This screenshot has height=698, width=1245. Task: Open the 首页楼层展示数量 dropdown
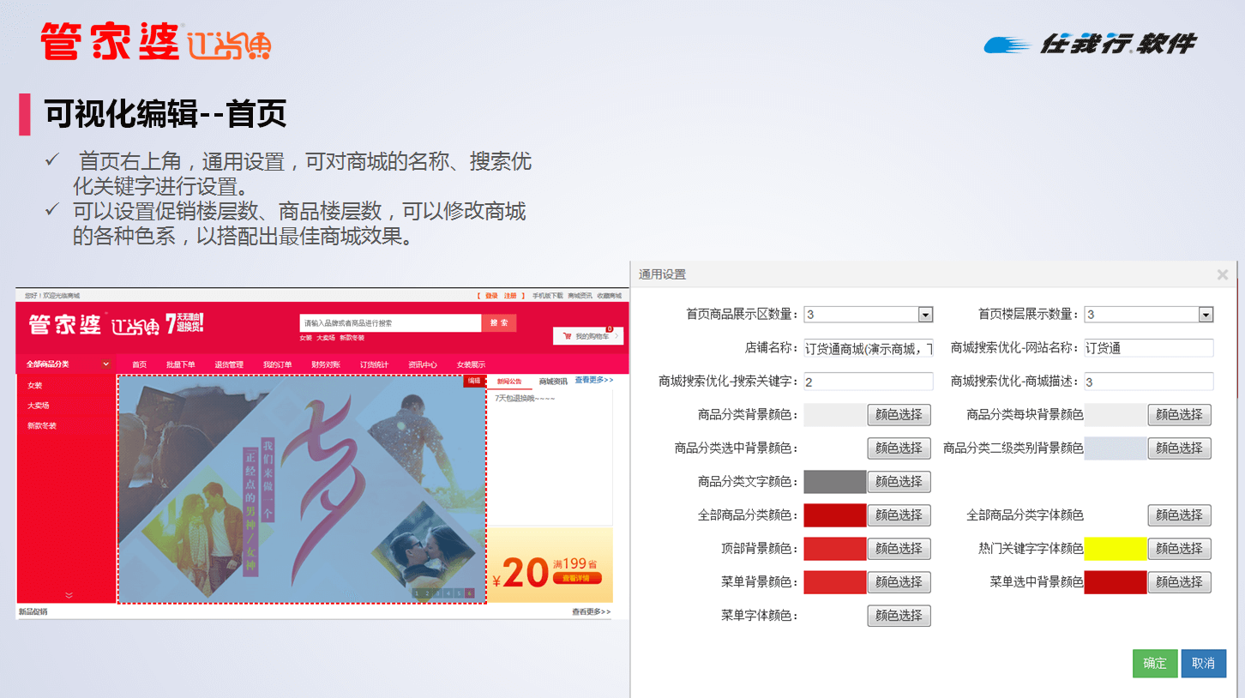(1206, 315)
